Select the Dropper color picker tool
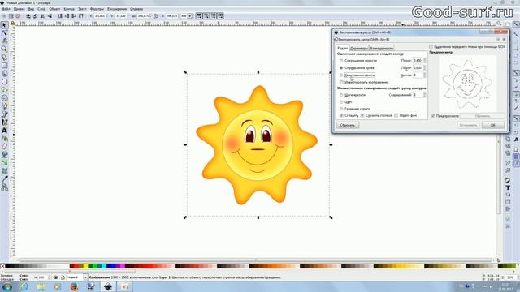This screenshot has height=292, width=520. pyautogui.click(x=4, y=179)
